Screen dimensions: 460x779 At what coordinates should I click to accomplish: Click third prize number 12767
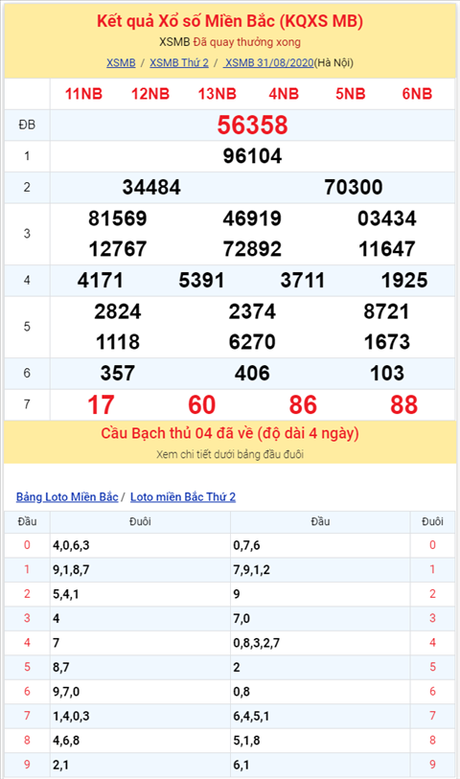(x=118, y=249)
